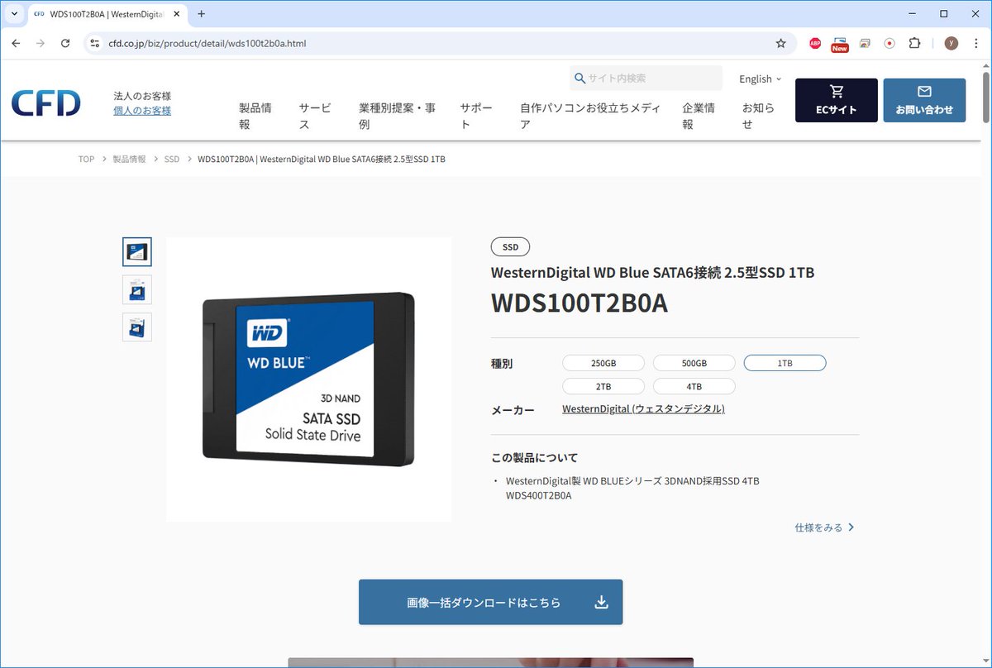Click the 個人のお客様 link

(142, 111)
